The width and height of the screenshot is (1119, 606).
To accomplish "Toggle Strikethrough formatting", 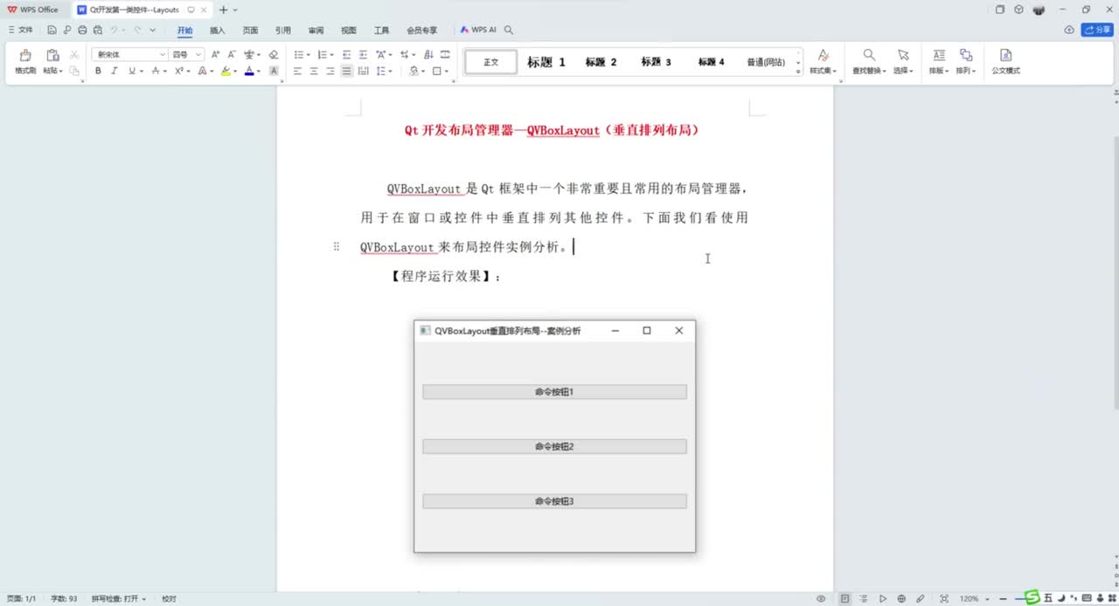I will (x=156, y=71).
